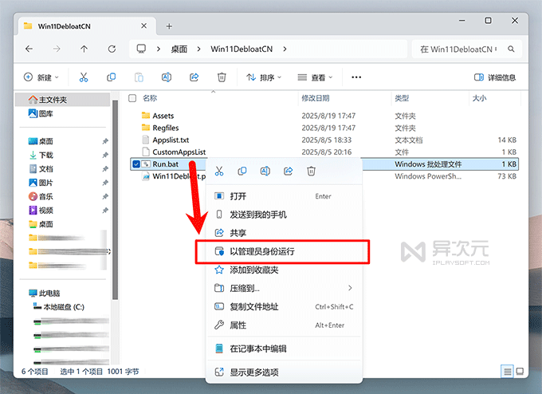Add a new tab with plus button
The width and height of the screenshot is (542, 394).
pyautogui.click(x=169, y=26)
